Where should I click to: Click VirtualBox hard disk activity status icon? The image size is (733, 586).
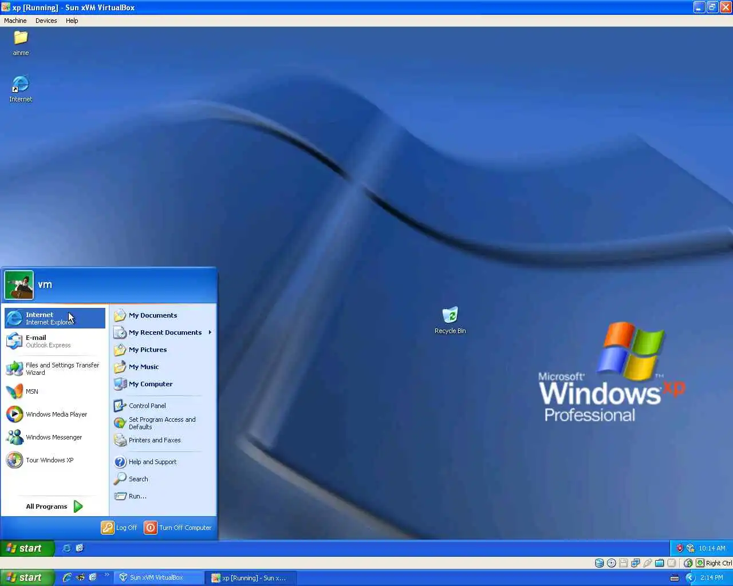click(x=599, y=563)
